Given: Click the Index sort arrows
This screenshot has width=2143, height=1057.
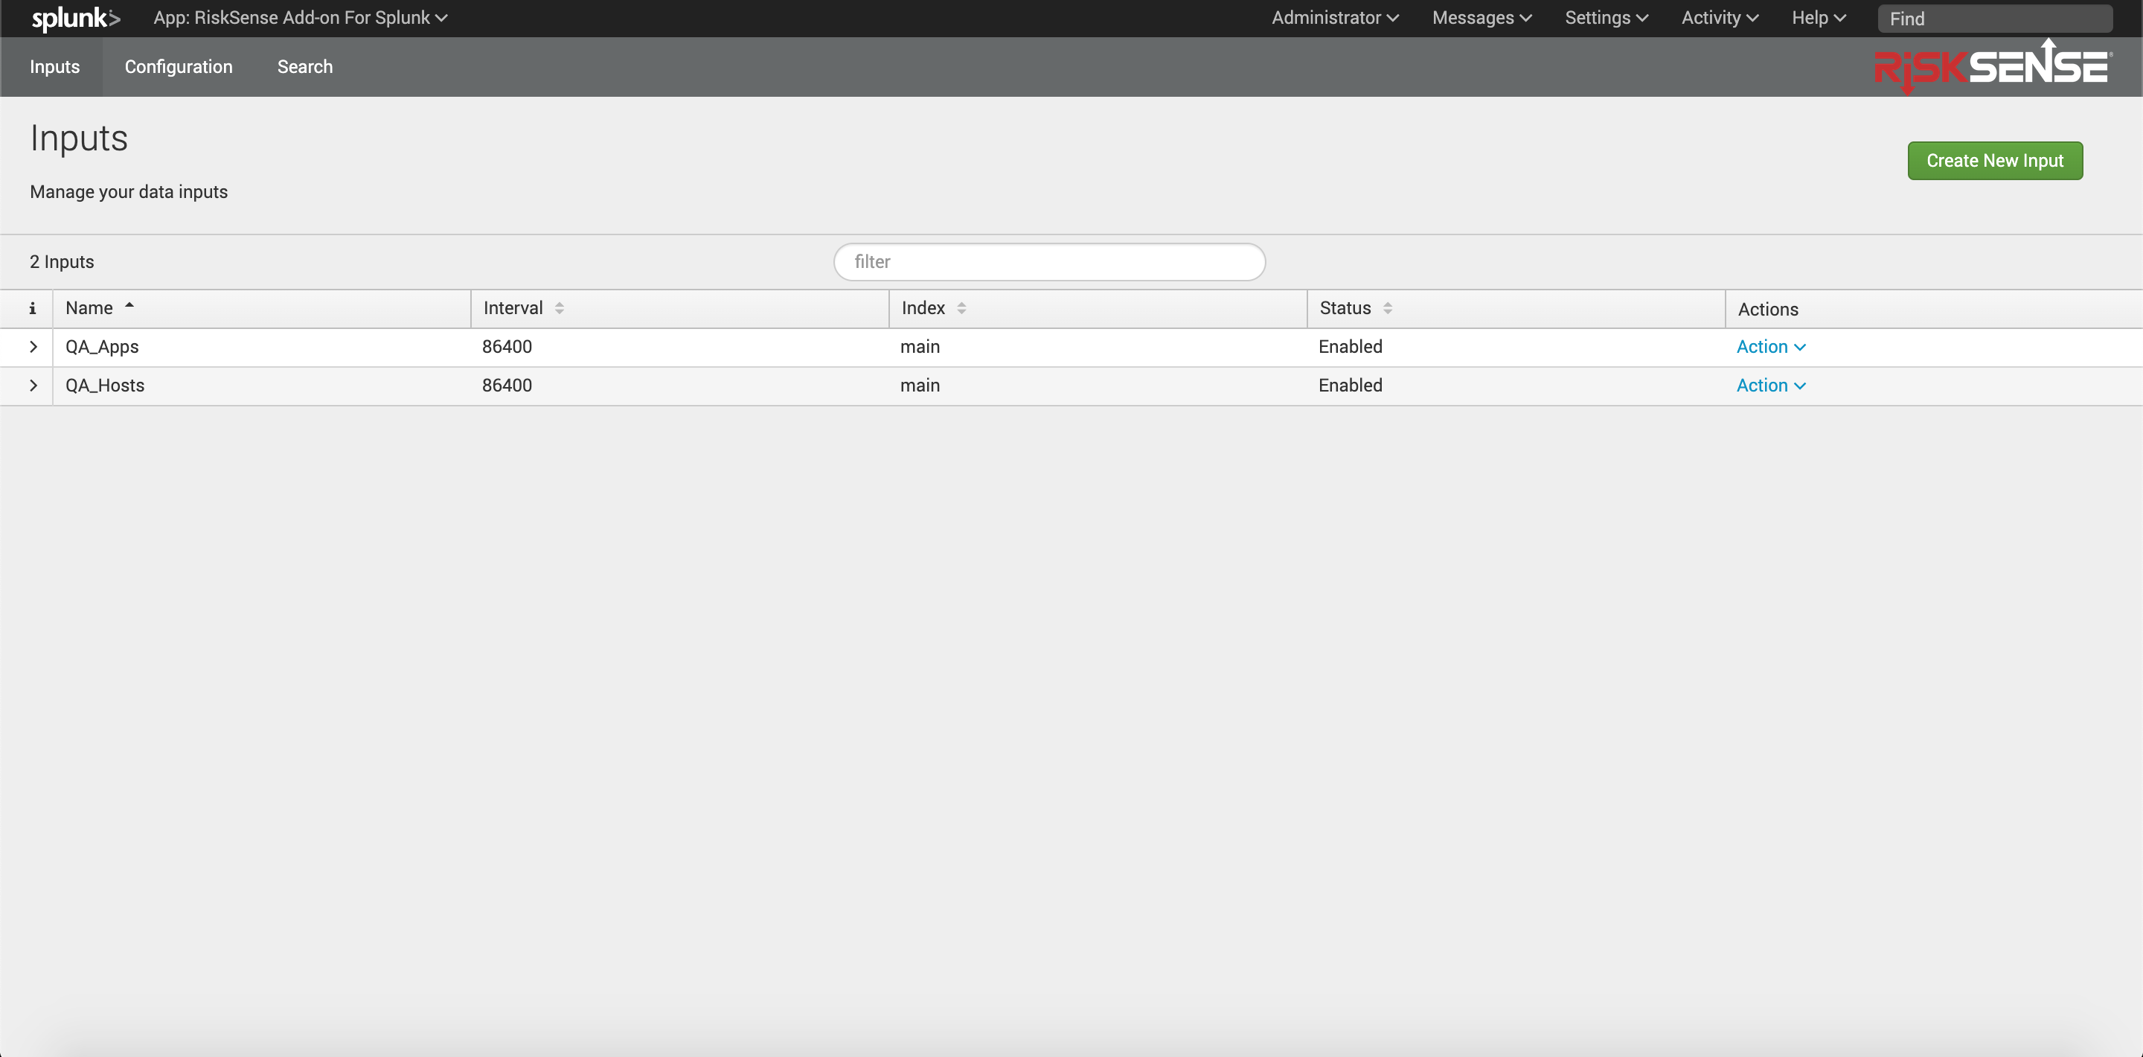Looking at the screenshot, I should coord(961,309).
